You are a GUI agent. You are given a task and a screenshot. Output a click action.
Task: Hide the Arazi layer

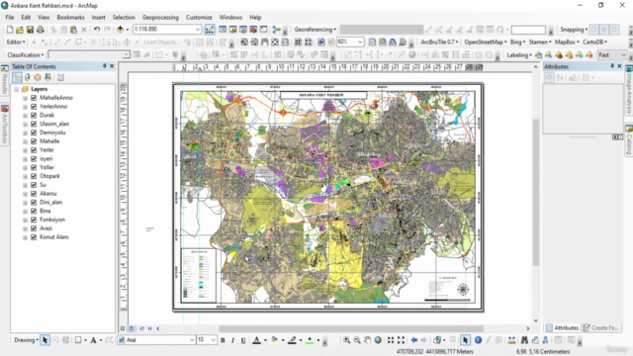click(x=34, y=228)
